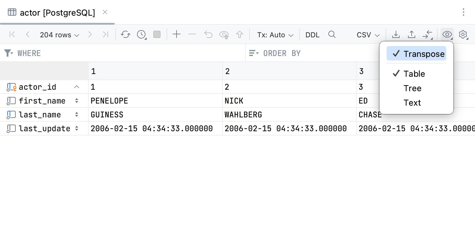Image resolution: width=475 pixels, height=242 pixels.
Task: Open the CSV data extractor dropdown
Action: (368, 35)
